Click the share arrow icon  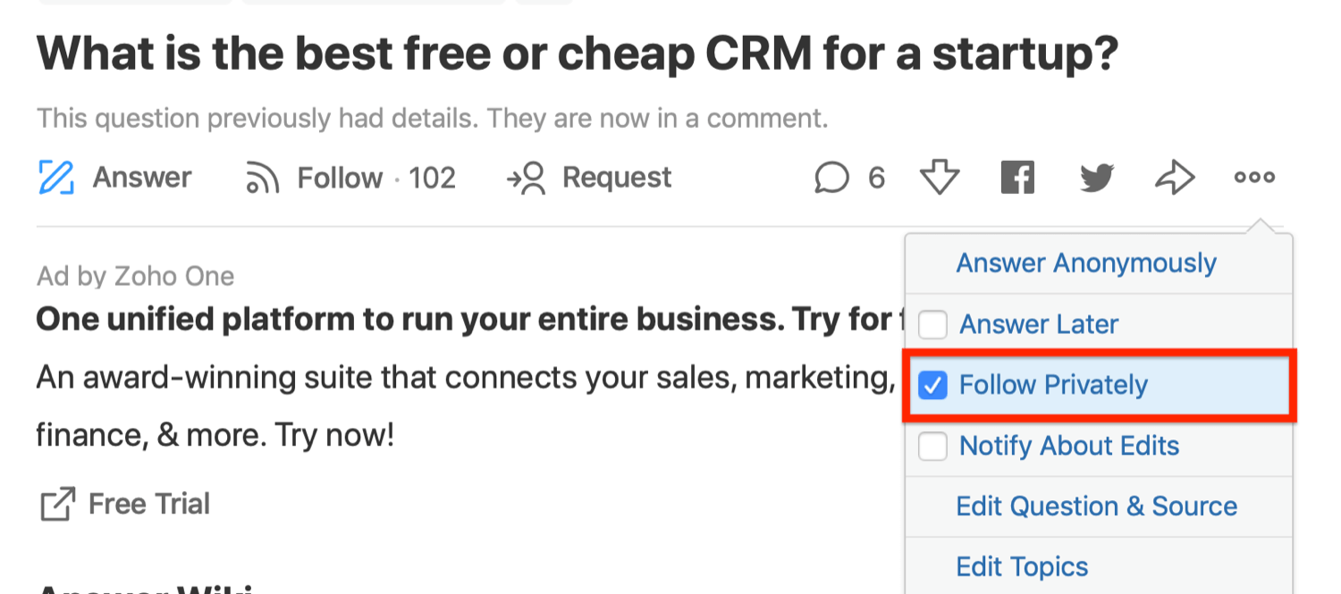tap(1175, 178)
